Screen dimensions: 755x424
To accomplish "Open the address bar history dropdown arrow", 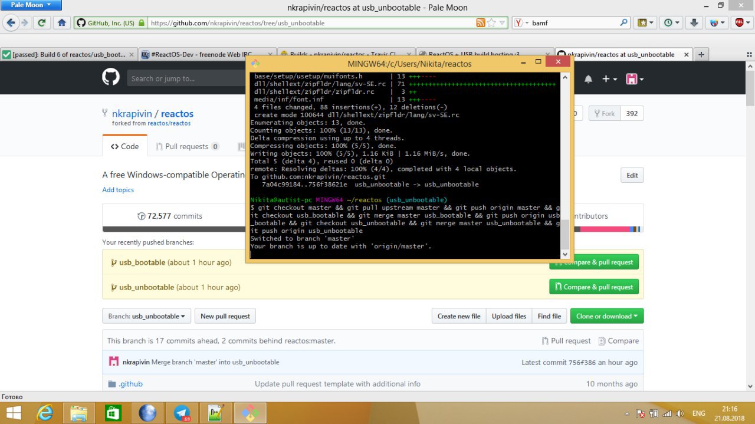I will 503,23.
